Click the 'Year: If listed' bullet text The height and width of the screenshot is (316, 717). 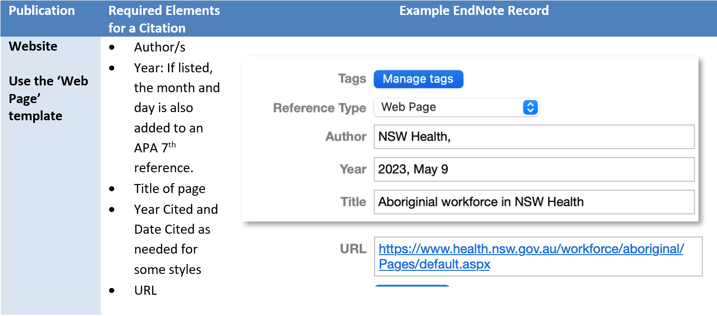177,118
